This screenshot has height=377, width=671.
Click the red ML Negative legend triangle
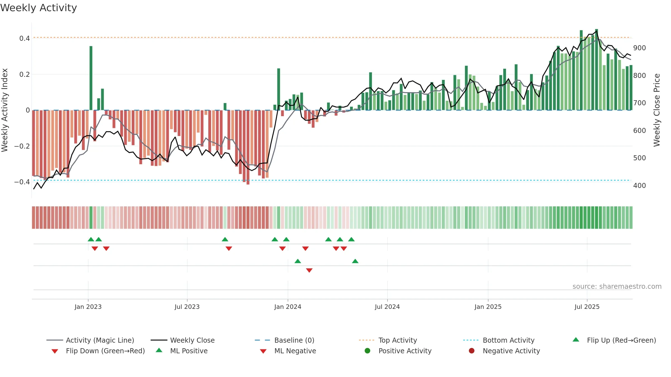pyautogui.click(x=263, y=351)
